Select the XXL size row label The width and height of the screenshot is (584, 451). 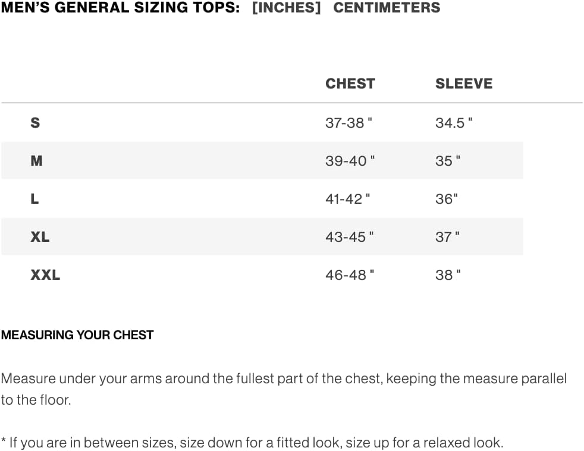pos(45,275)
